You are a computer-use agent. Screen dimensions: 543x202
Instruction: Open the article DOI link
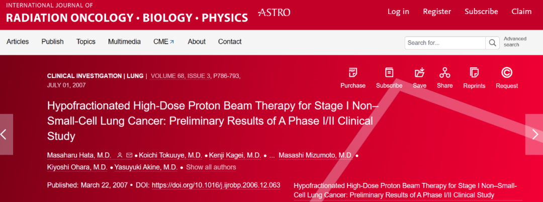pyautogui.click(x=216, y=185)
